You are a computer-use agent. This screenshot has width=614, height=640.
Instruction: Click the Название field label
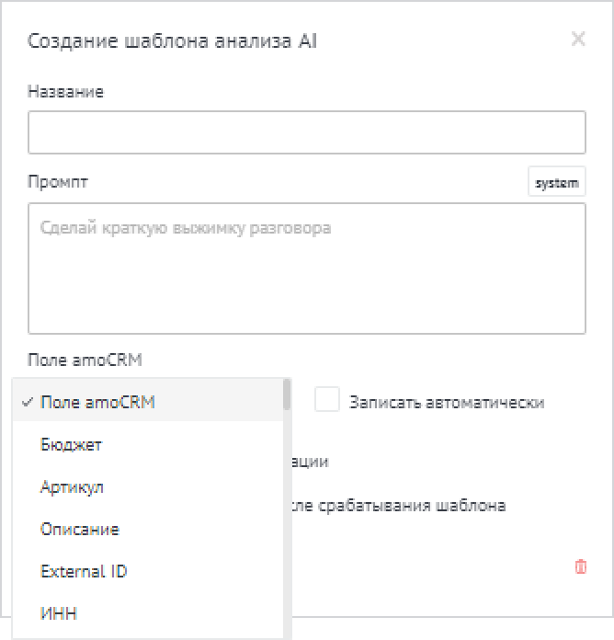pos(65,92)
